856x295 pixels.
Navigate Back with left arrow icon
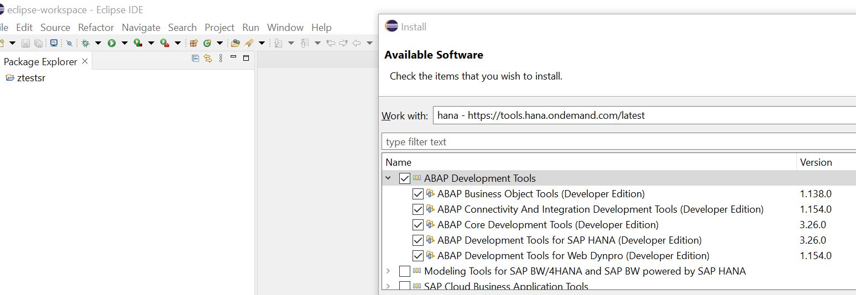pos(357,43)
